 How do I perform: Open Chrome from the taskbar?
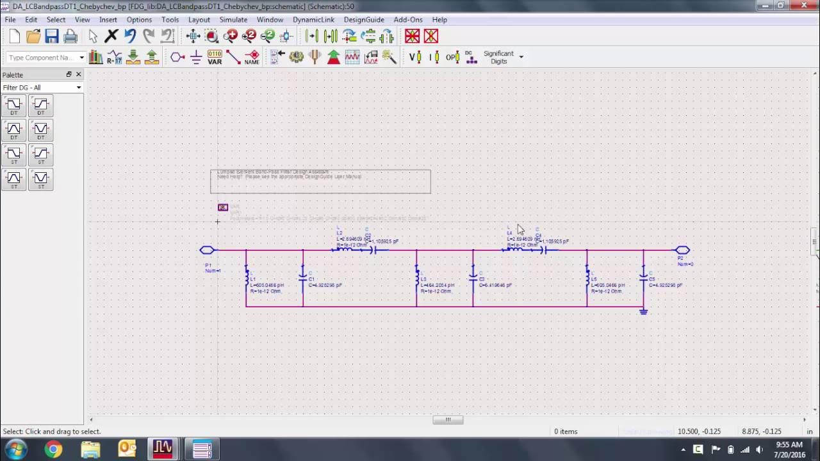click(54, 449)
